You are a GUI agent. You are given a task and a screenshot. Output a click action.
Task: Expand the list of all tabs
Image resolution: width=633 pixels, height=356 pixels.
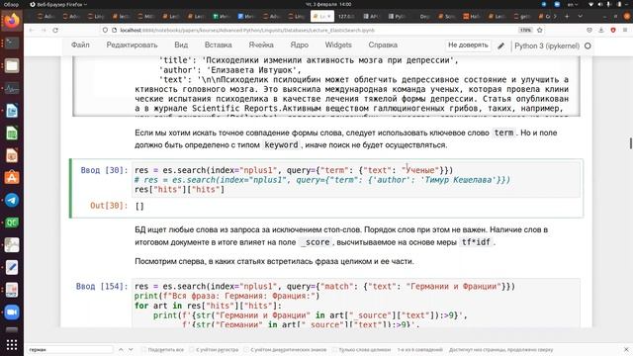(581, 16)
